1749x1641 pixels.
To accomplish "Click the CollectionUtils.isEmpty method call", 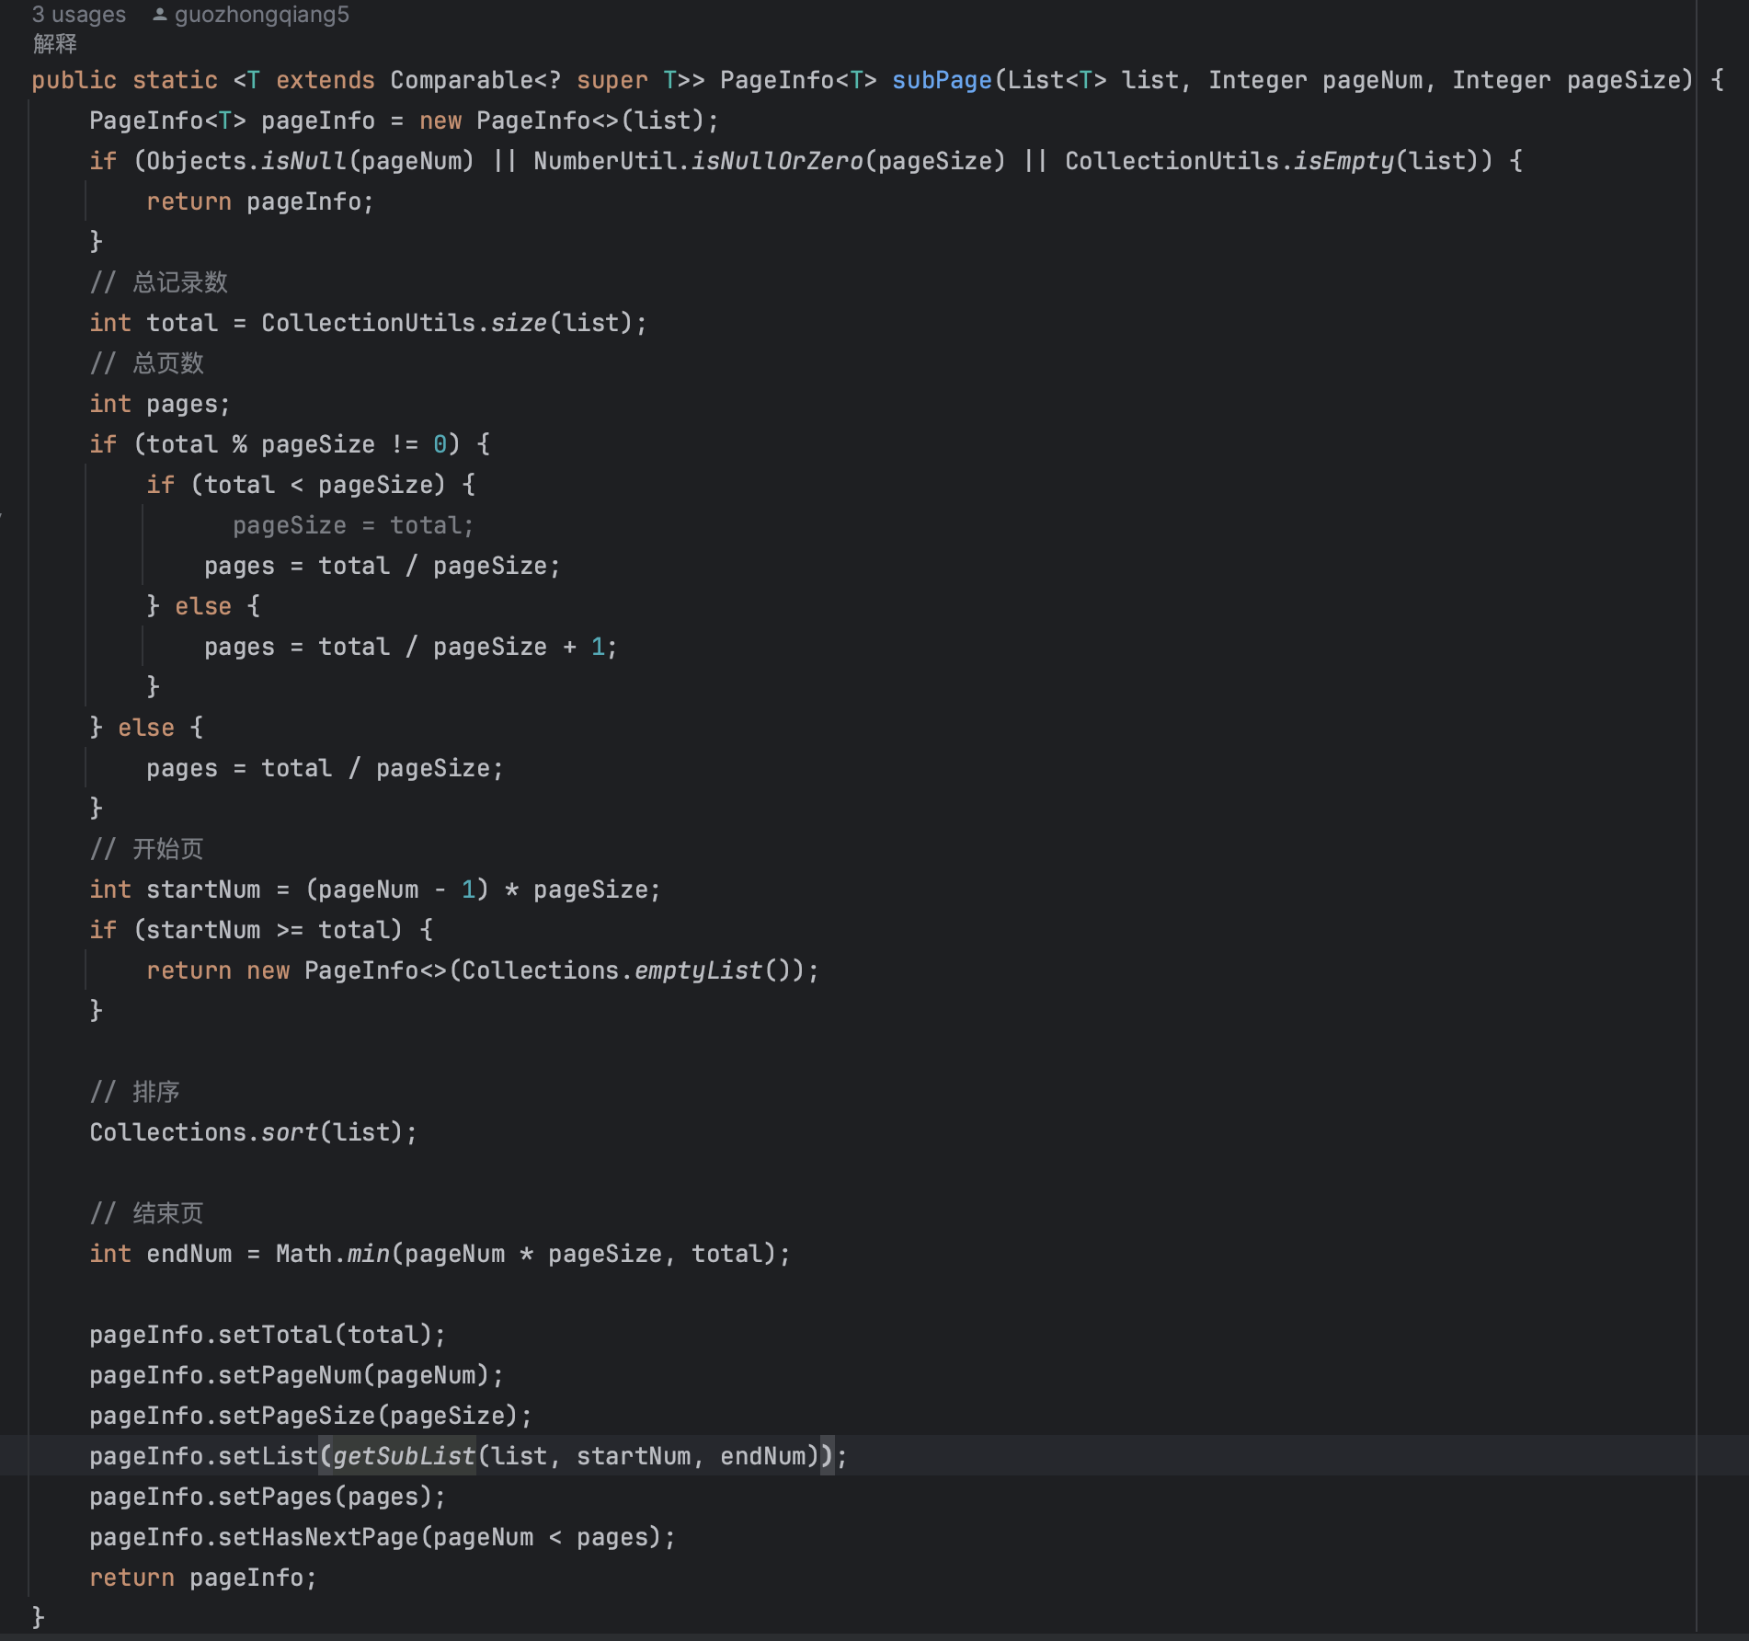I will point(1343,161).
